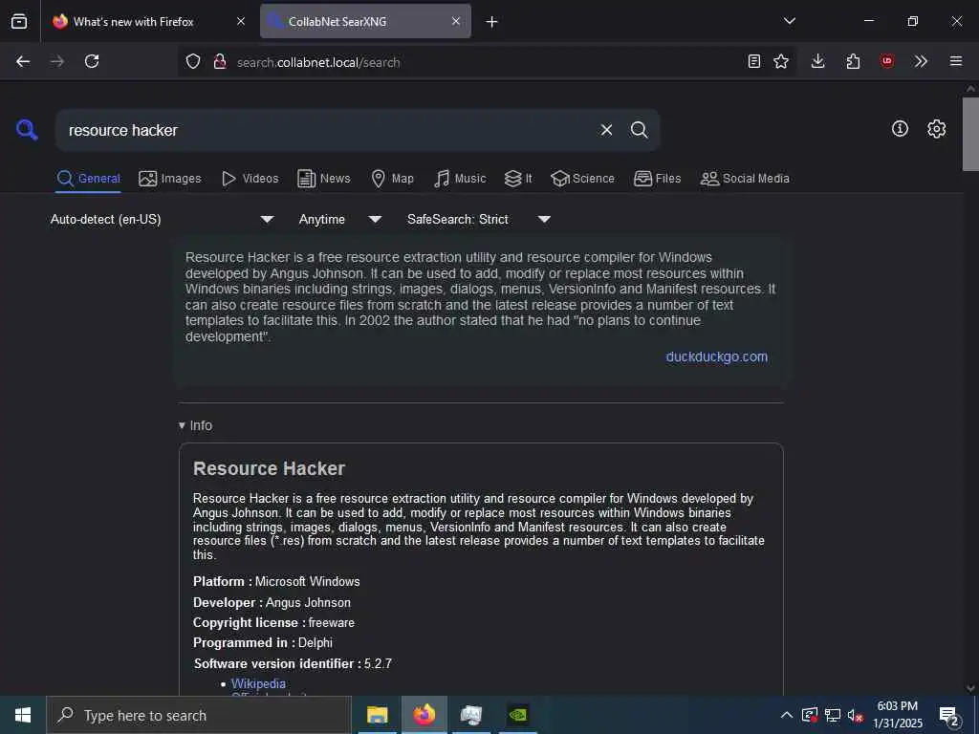Click the NVIDIA icon in taskbar

click(x=518, y=715)
